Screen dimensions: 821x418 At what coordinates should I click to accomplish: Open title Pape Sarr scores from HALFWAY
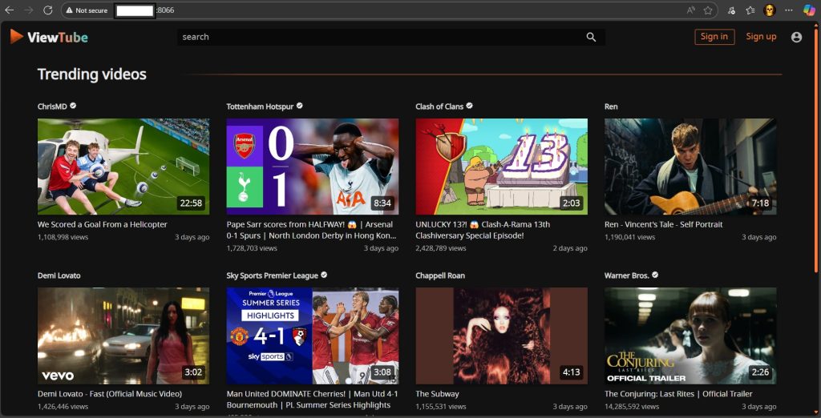click(312, 230)
